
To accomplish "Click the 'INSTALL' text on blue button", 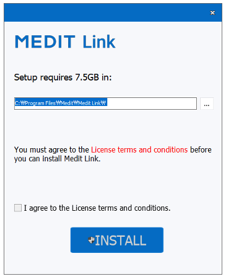I will (121, 241).
